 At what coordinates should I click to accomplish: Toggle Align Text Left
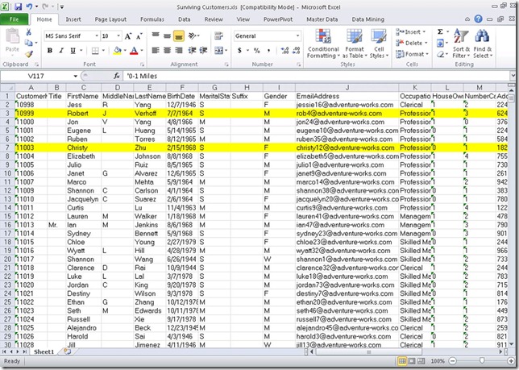coord(156,51)
